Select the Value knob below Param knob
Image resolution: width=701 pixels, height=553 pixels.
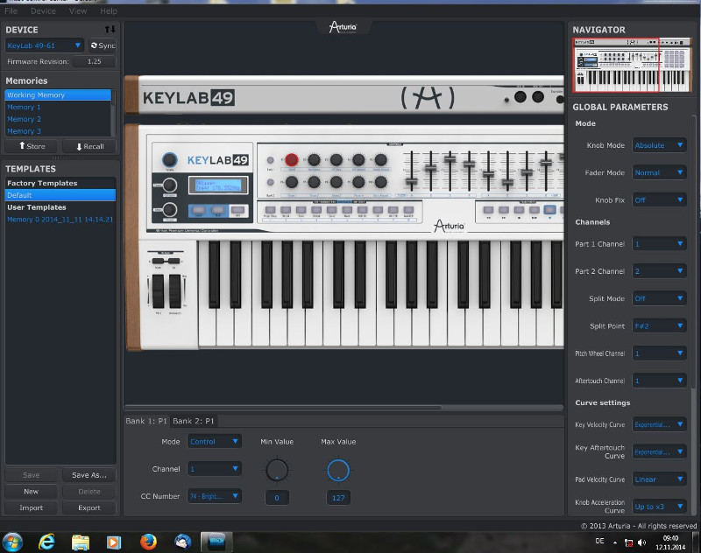[x=169, y=209]
